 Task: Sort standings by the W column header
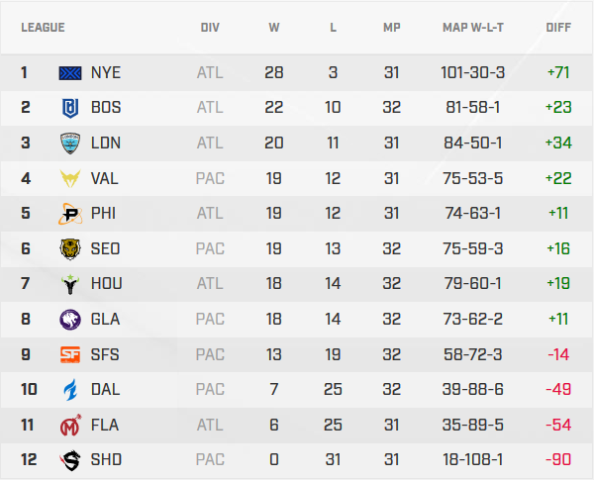[274, 27]
